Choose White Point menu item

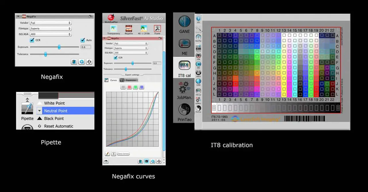[54, 103]
